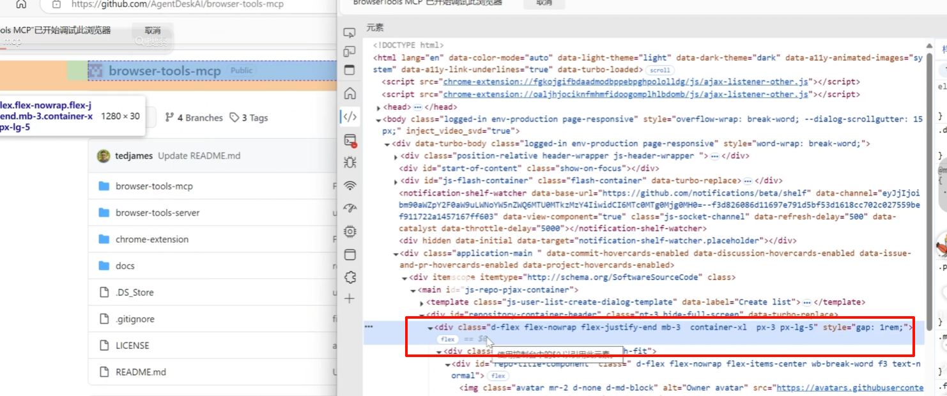Collapse the repo-title-component div node

click(447, 365)
